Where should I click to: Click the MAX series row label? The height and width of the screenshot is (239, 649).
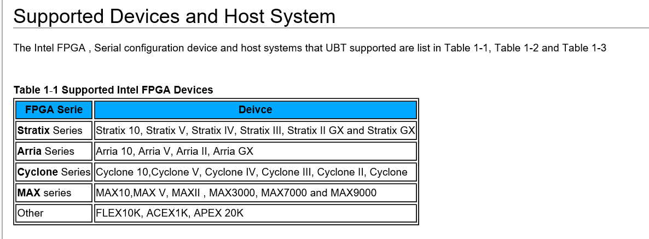pos(54,193)
